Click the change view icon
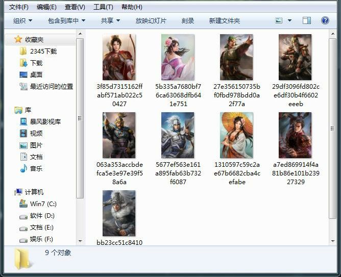Image resolution: width=341 pixels, height=277 pixels. (279, 20)
